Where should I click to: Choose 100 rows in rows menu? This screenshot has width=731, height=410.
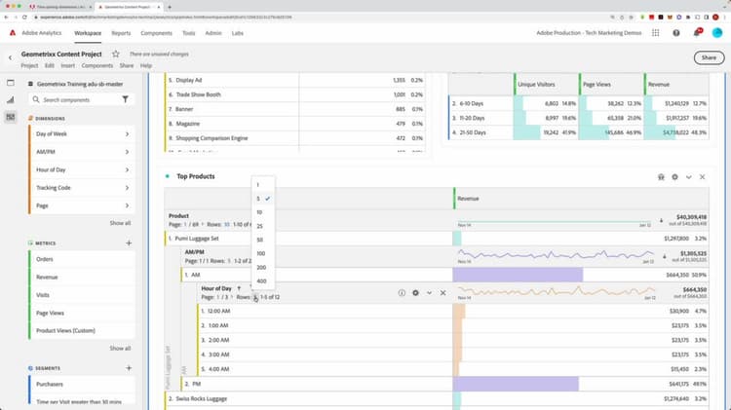pyautogui.click(x=263, y=253)
